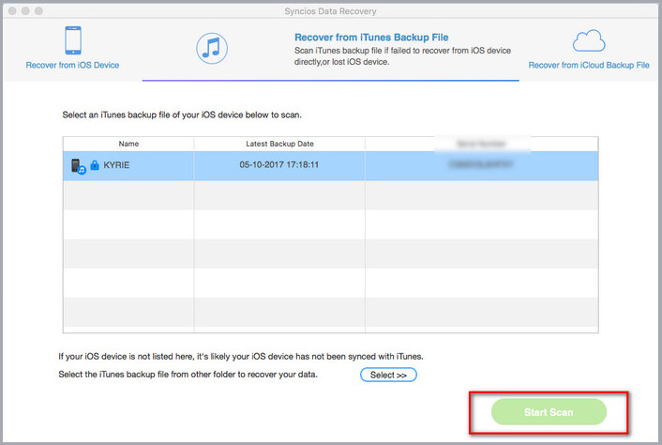Click the lock icon beside KYRIE

coord(95,165)
